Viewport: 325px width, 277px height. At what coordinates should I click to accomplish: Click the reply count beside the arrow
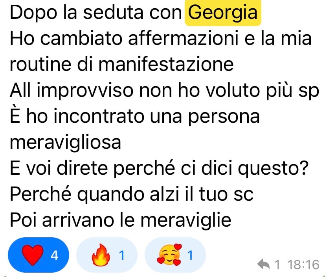(x=277, y=264)
